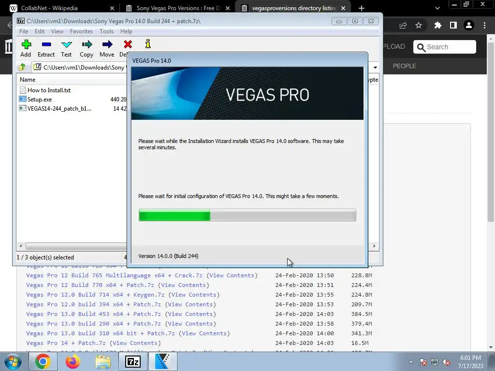This screenshot has height=371, width=495.
Task: Click the muted volume tray icon
Action: pyautogui.click(x=446, y=362)
